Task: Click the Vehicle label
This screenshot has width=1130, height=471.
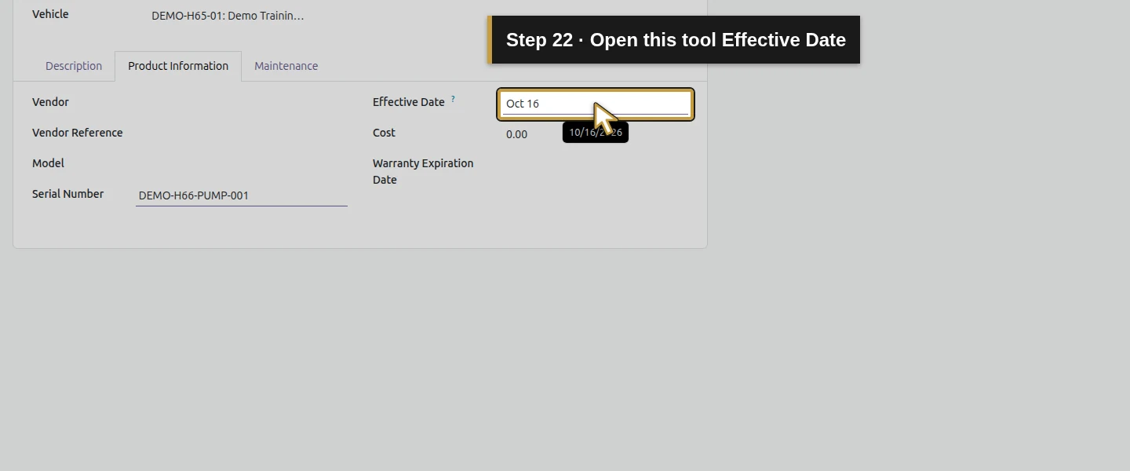Action: click(50, 14)
